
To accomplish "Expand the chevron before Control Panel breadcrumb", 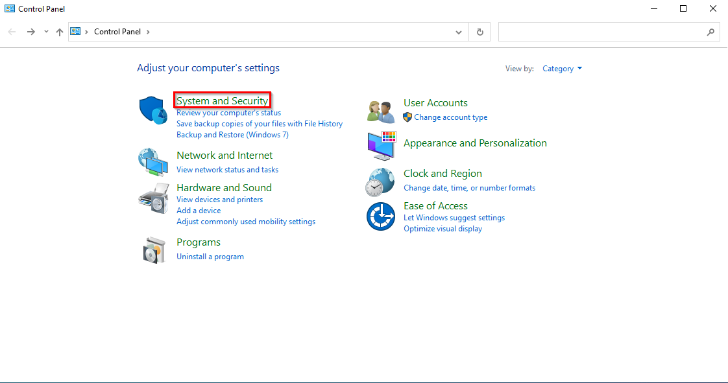I will tap(86, 32).
